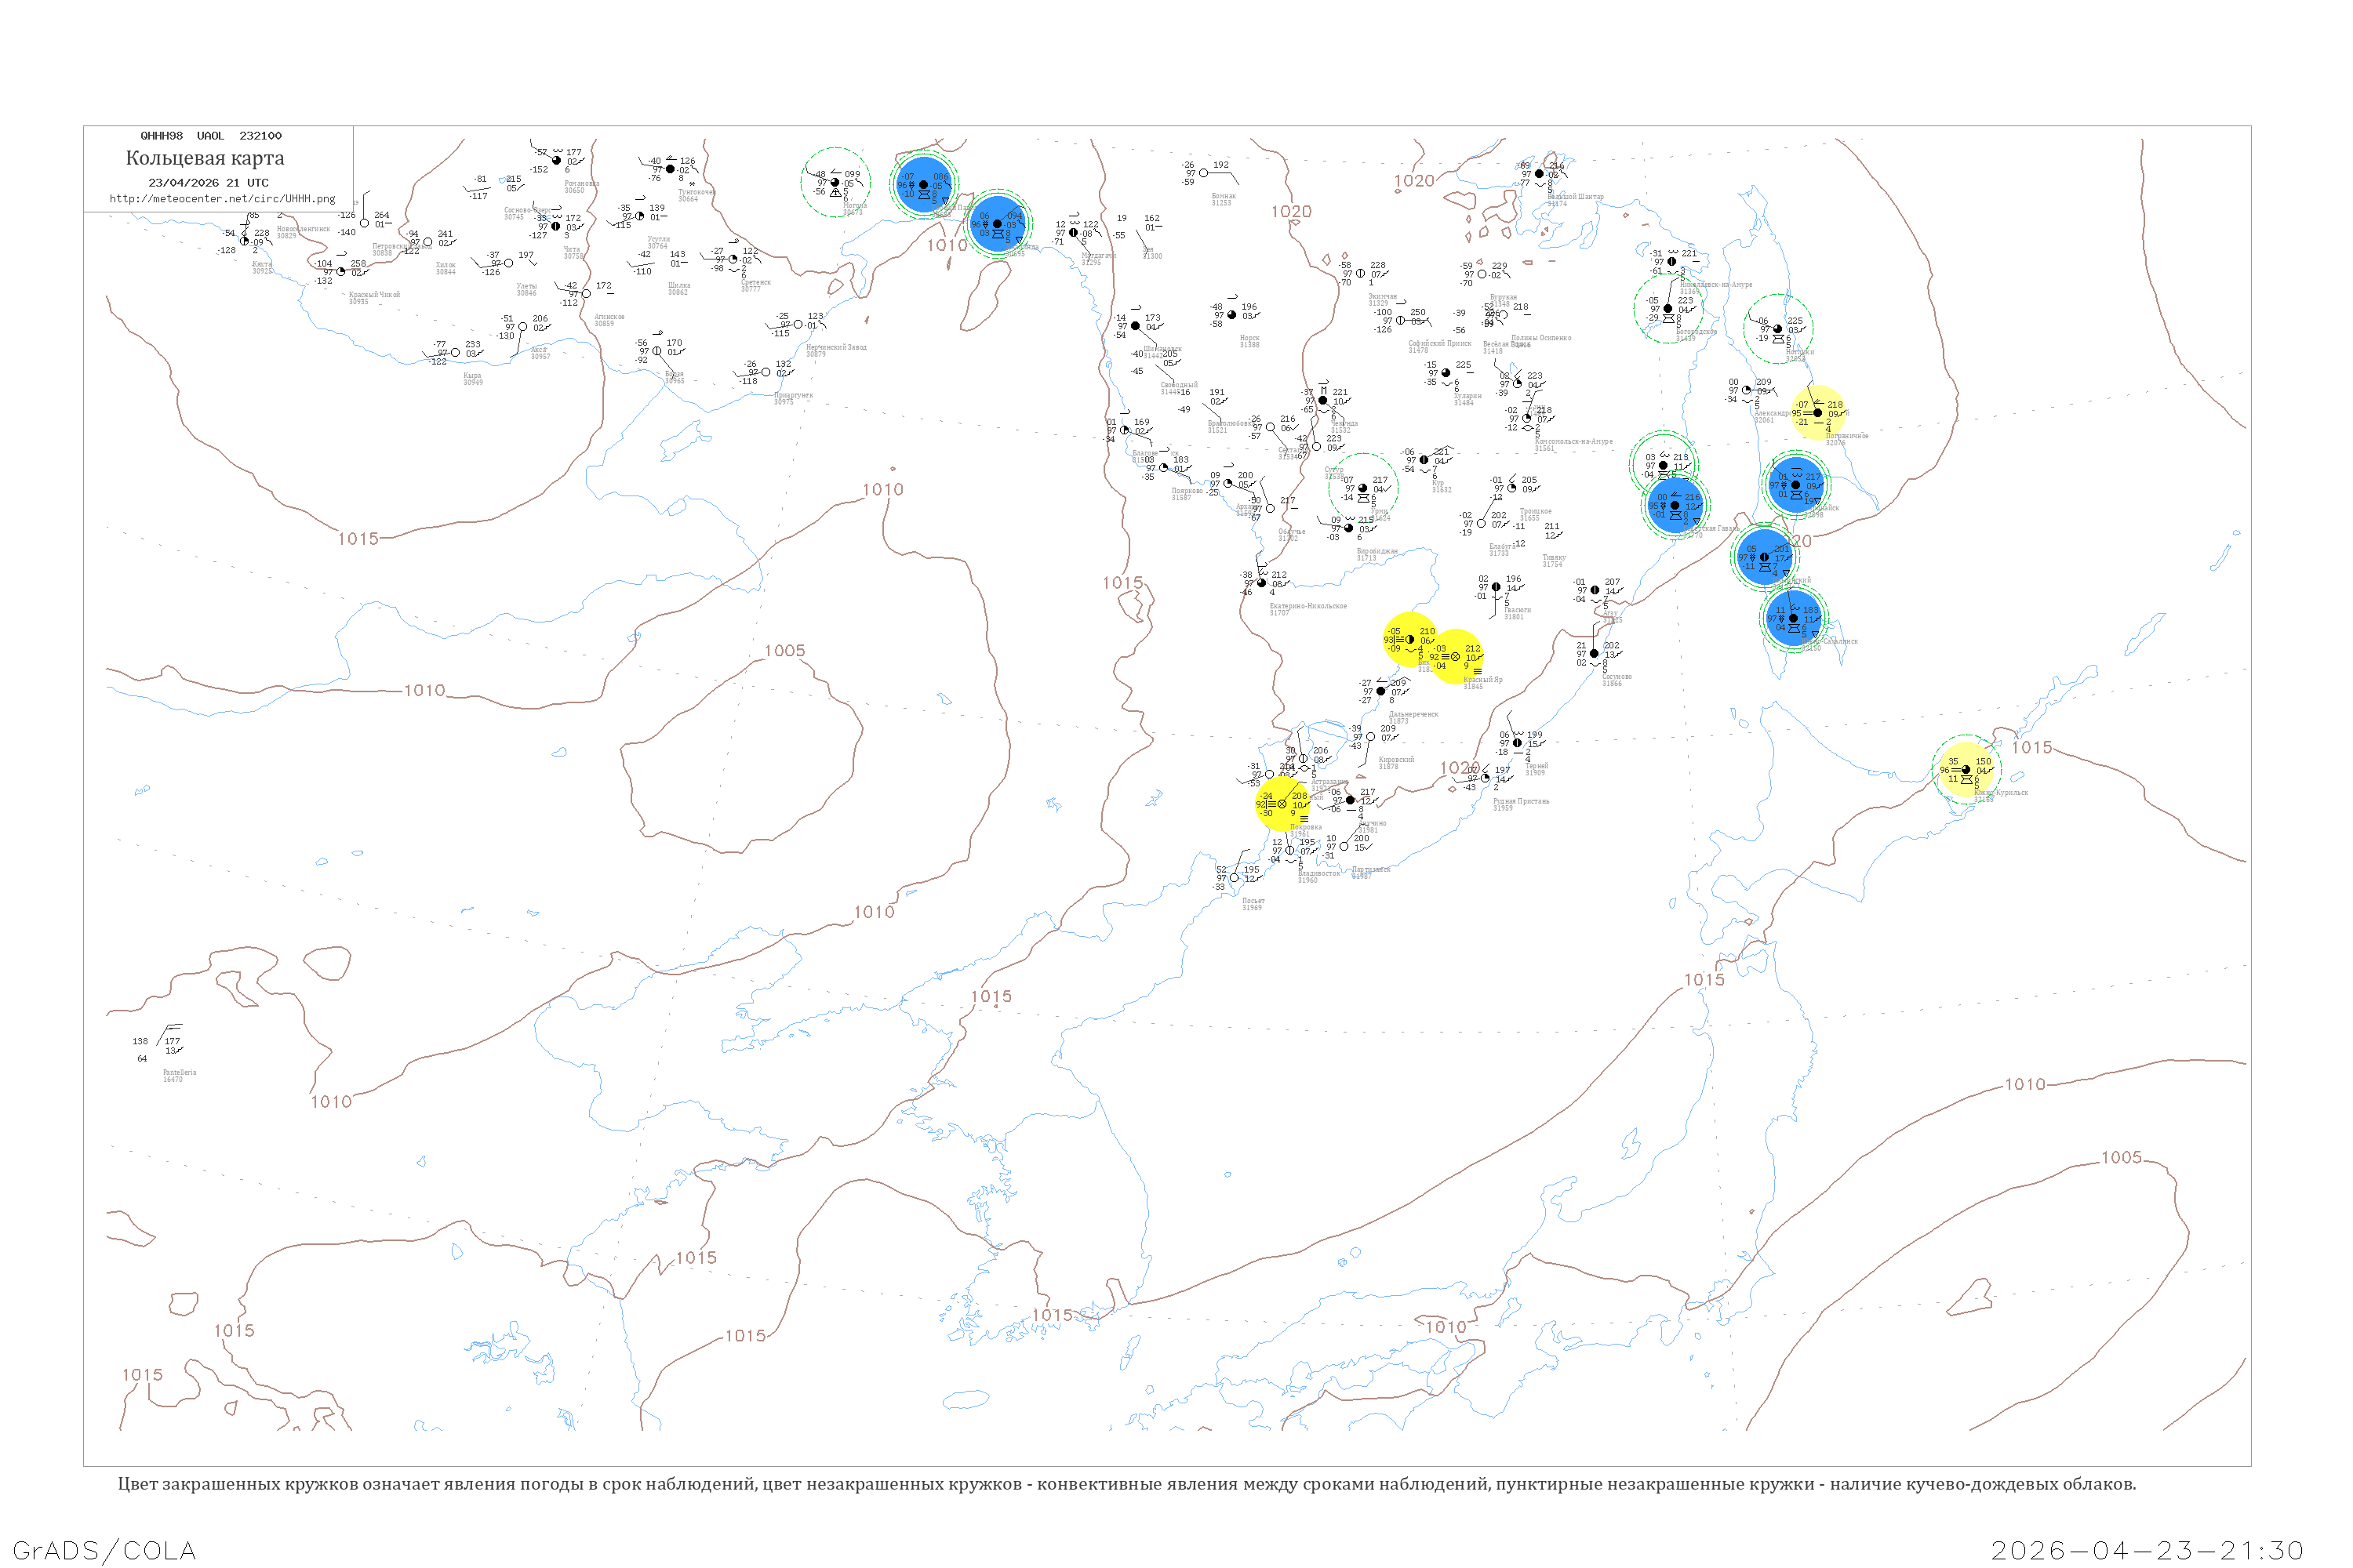Select the 1005 isobar label in China
2353x1568 pixels.
tap(785, 651)
